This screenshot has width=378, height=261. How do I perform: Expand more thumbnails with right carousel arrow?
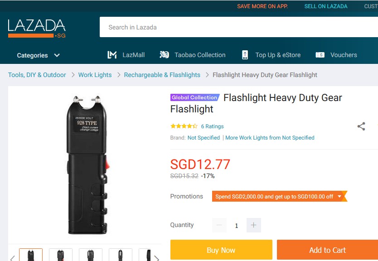156,258
